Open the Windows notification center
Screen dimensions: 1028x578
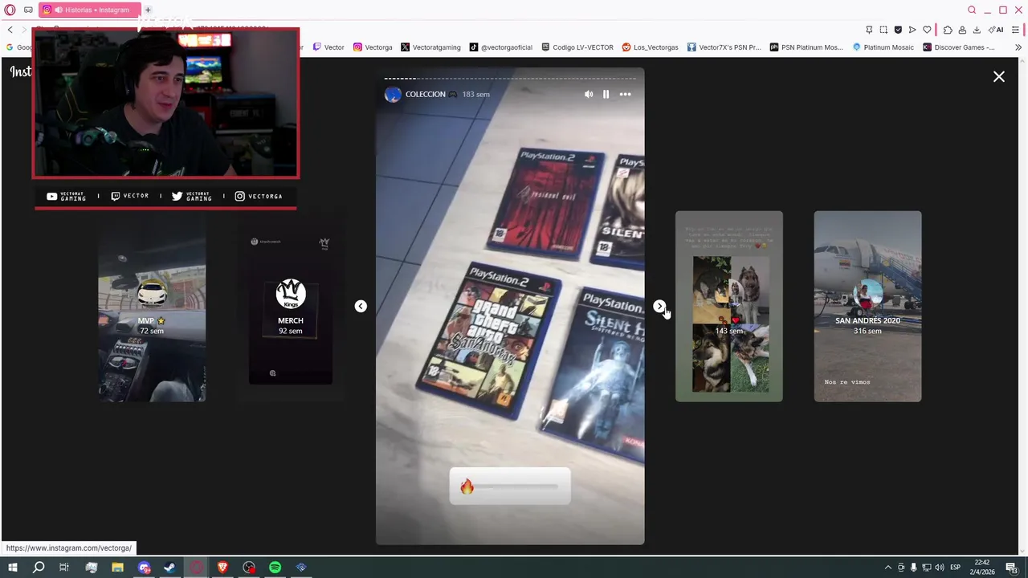click(x=1012, y=568)
